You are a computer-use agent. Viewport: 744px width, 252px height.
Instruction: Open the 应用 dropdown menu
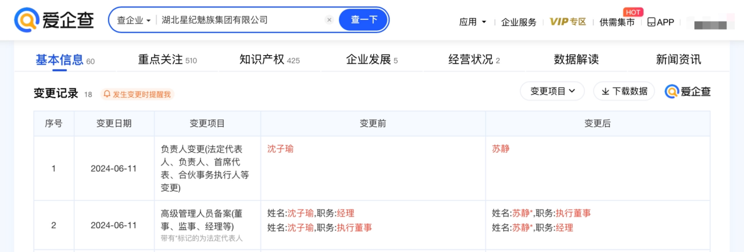[x=473, y=22]
